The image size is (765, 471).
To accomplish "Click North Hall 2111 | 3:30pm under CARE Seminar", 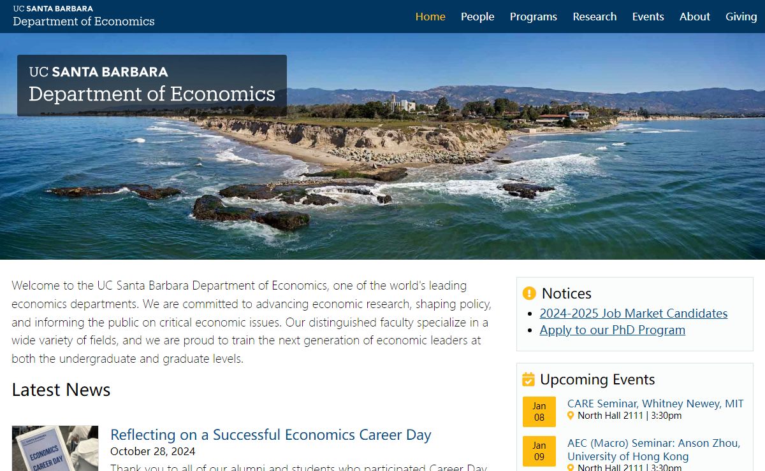I will pos(630,416).
